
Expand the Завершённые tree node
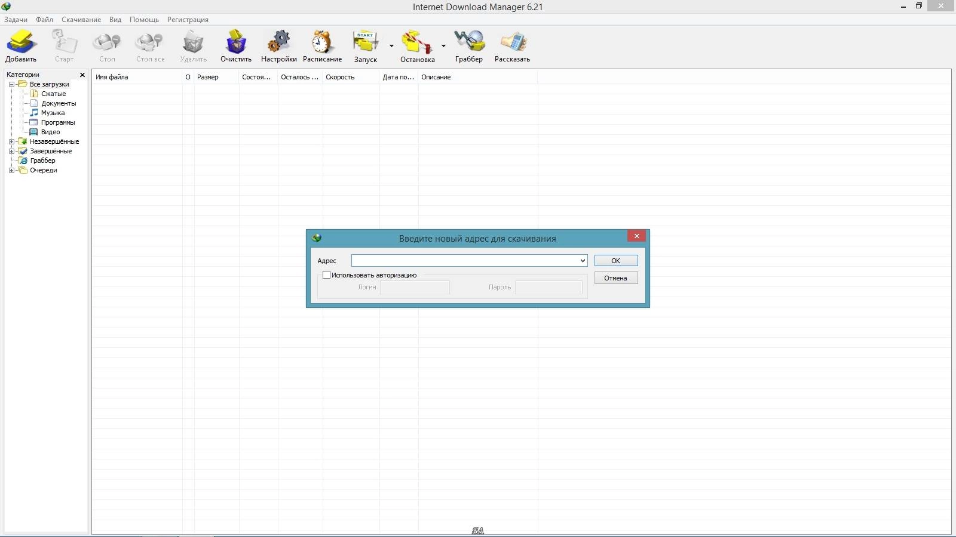click(x=11, y=151)
